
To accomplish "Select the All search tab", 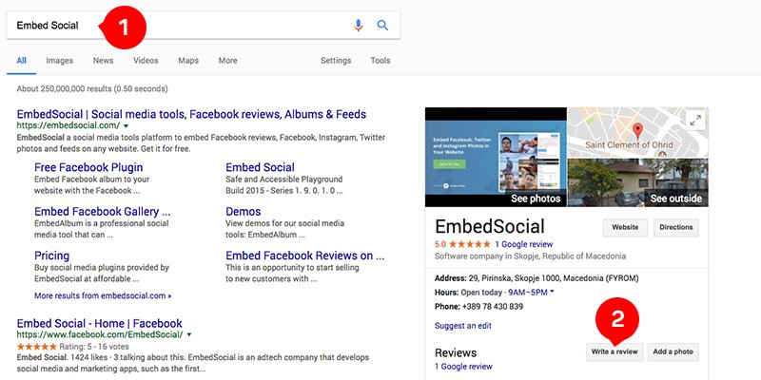I will [21, 61].
